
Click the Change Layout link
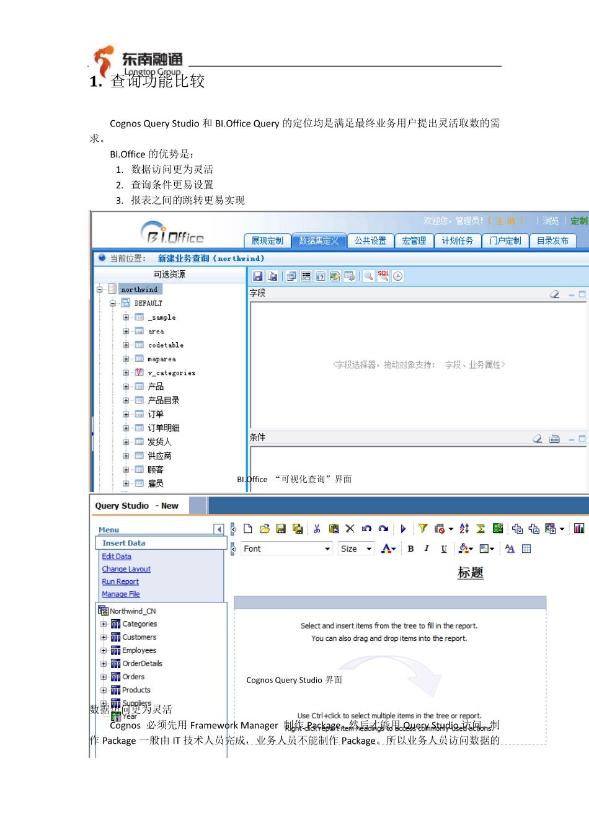126,569
